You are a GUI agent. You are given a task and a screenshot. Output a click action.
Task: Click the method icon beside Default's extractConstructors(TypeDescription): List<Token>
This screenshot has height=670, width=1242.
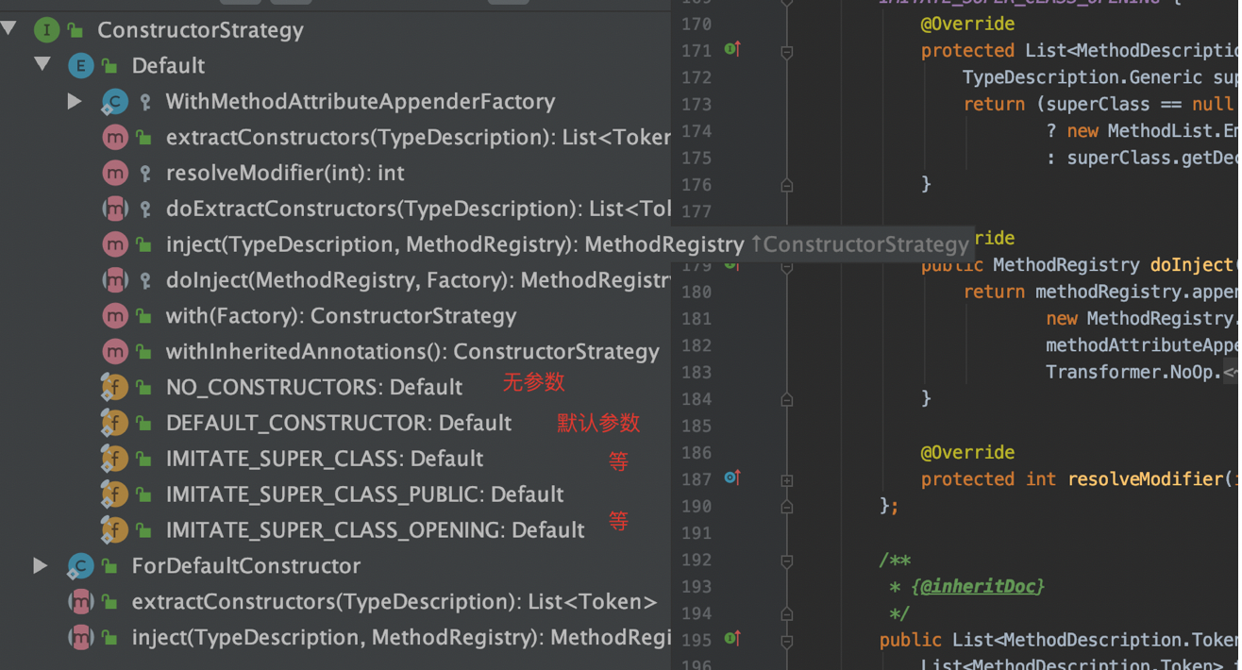pyautogui.click(x=114, y=138)
